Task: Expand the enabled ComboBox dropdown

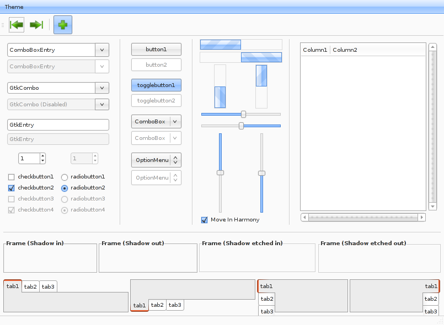Action: pyautogui.click(x=156, y=121)
